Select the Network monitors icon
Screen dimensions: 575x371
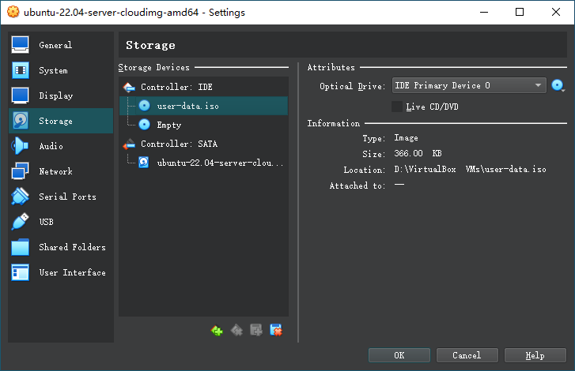(21, 171)
